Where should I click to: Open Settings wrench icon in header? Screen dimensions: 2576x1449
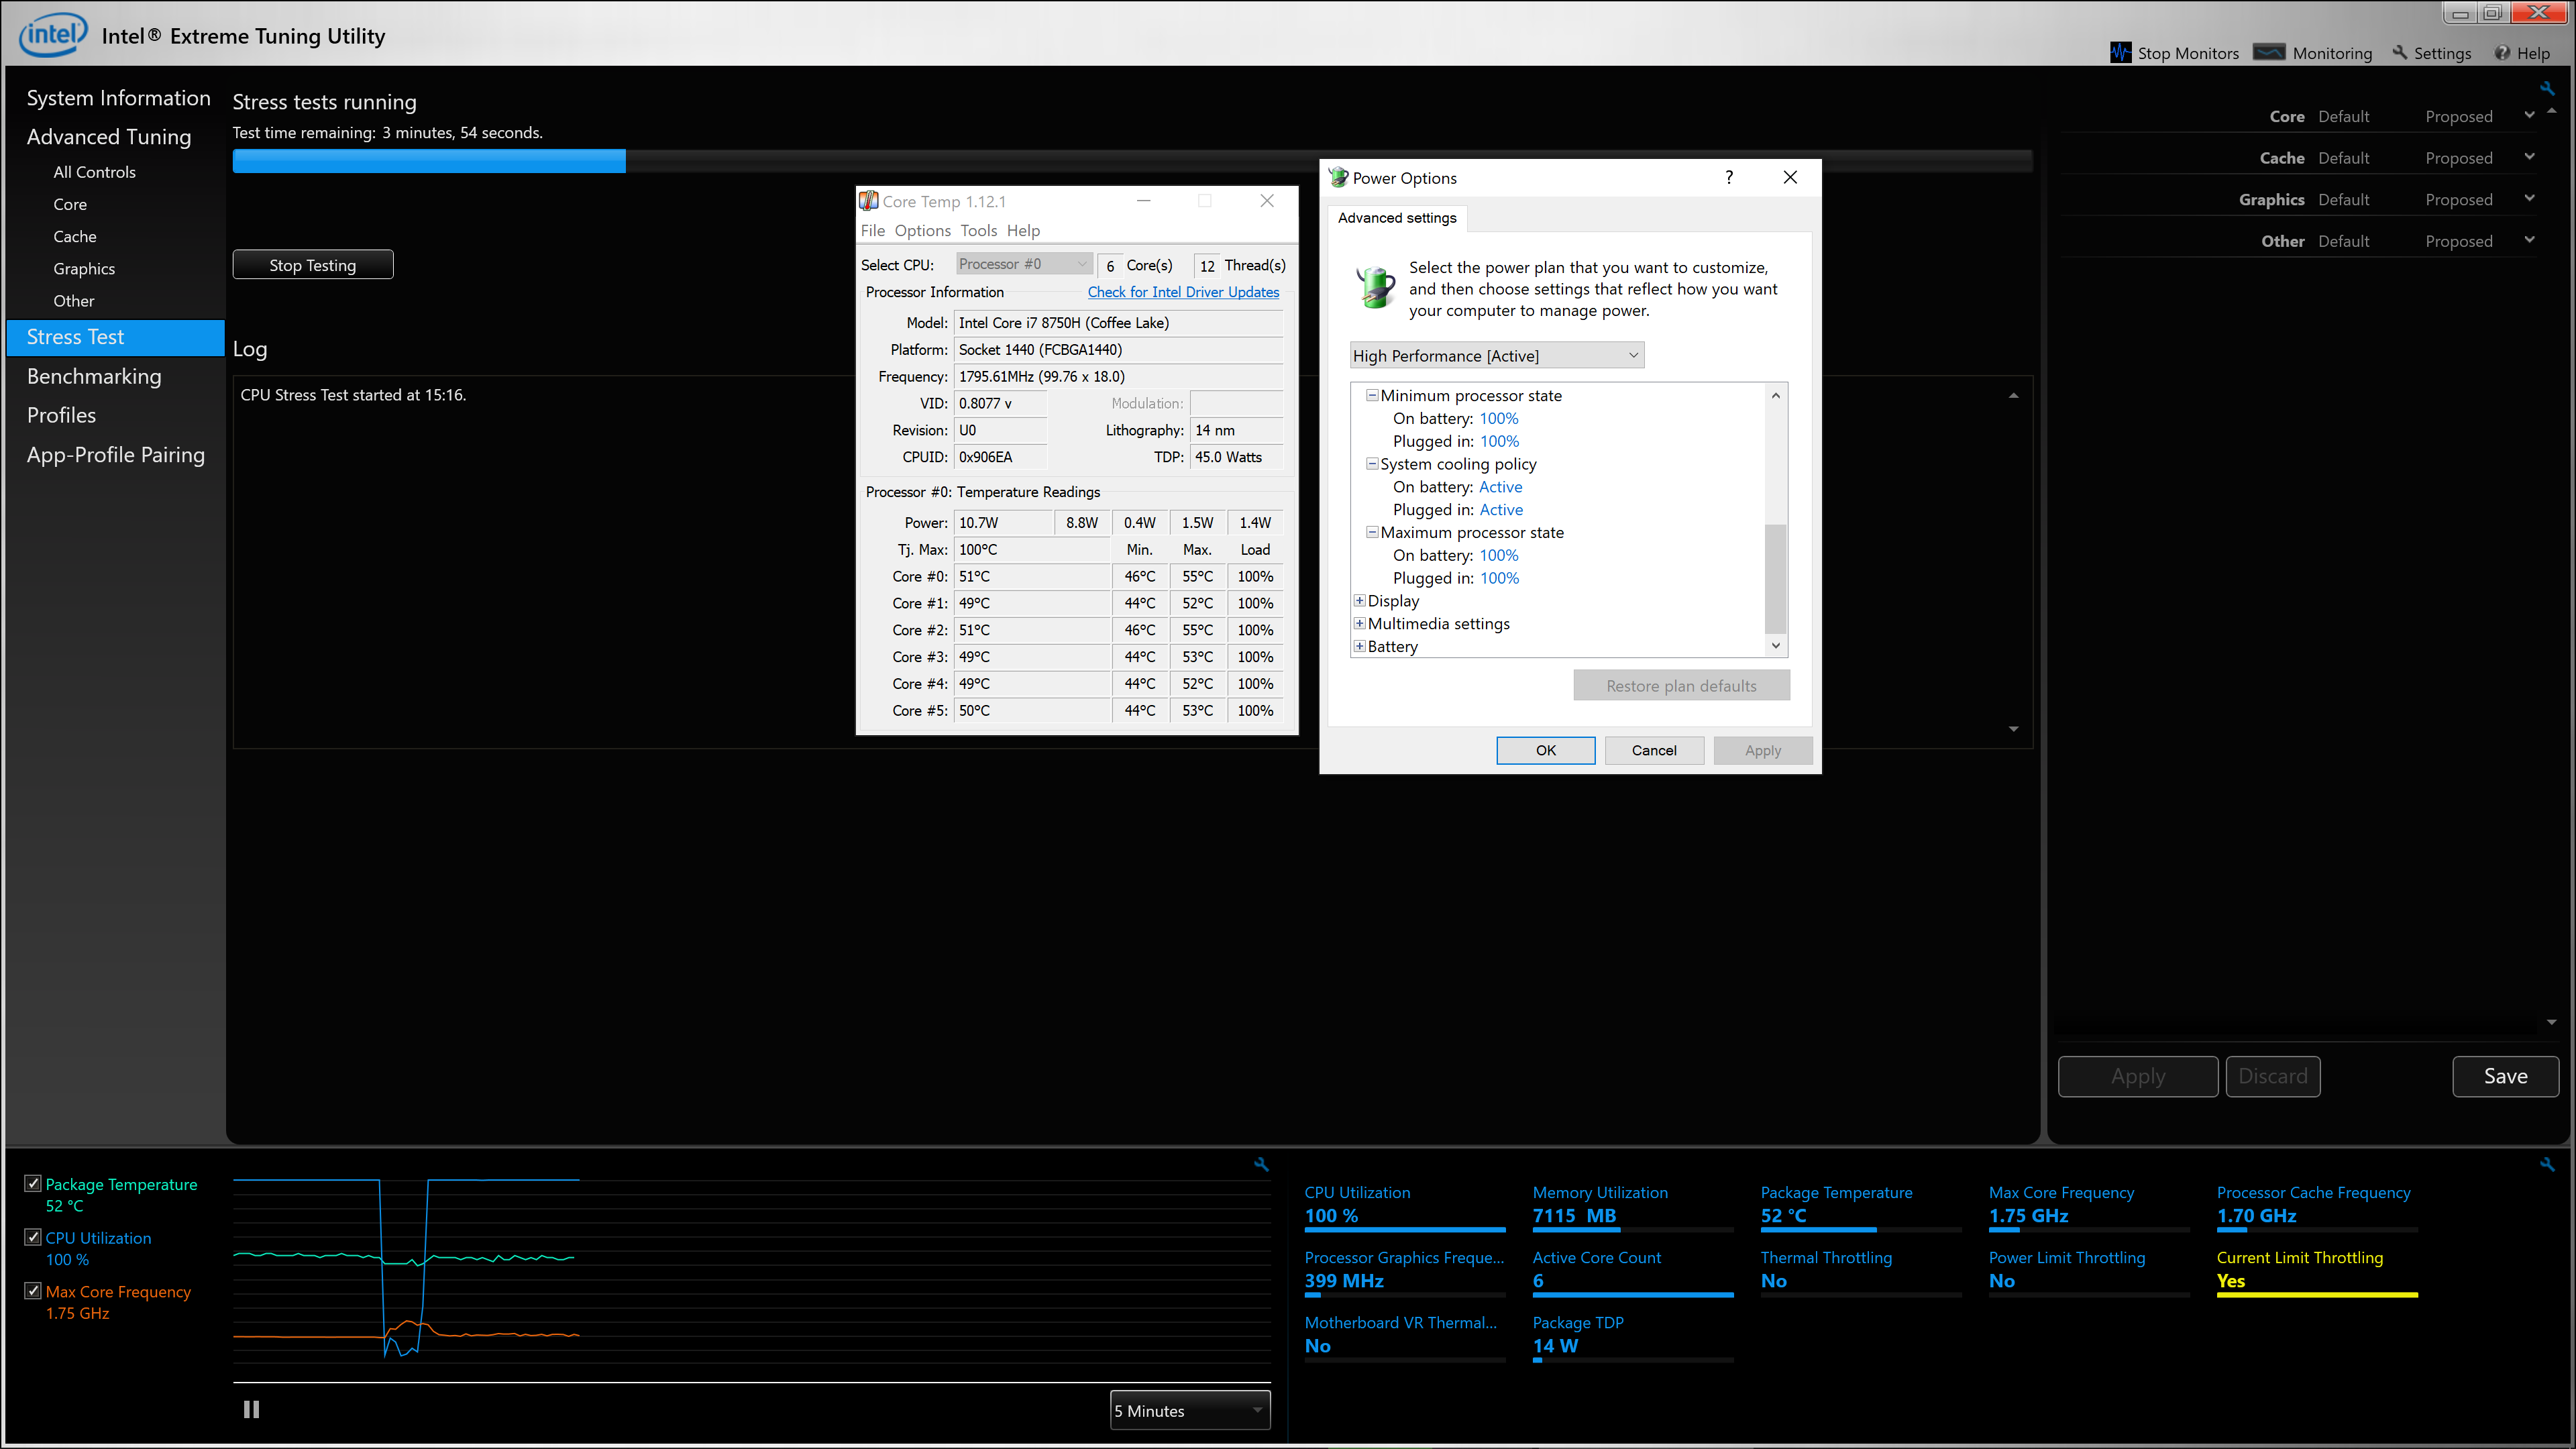(x=2399, y=53)
